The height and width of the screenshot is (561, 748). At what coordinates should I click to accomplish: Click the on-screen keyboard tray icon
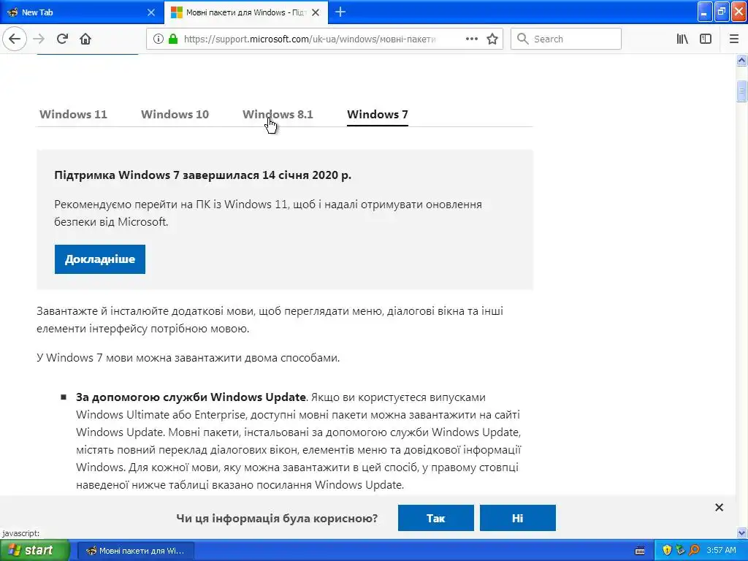coord(640,551)
